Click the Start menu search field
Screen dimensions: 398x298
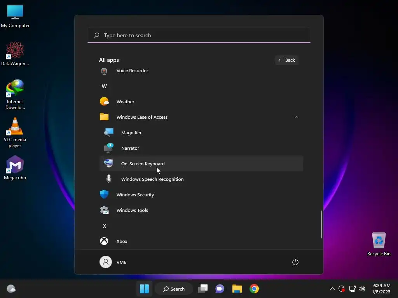click(x=199, y=35)
